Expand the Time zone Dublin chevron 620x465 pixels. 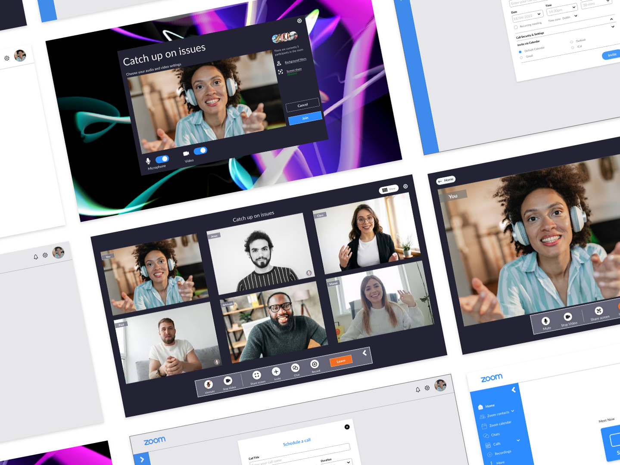[576, 16]
